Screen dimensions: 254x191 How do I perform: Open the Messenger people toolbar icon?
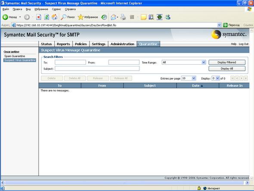pos(167,17)
